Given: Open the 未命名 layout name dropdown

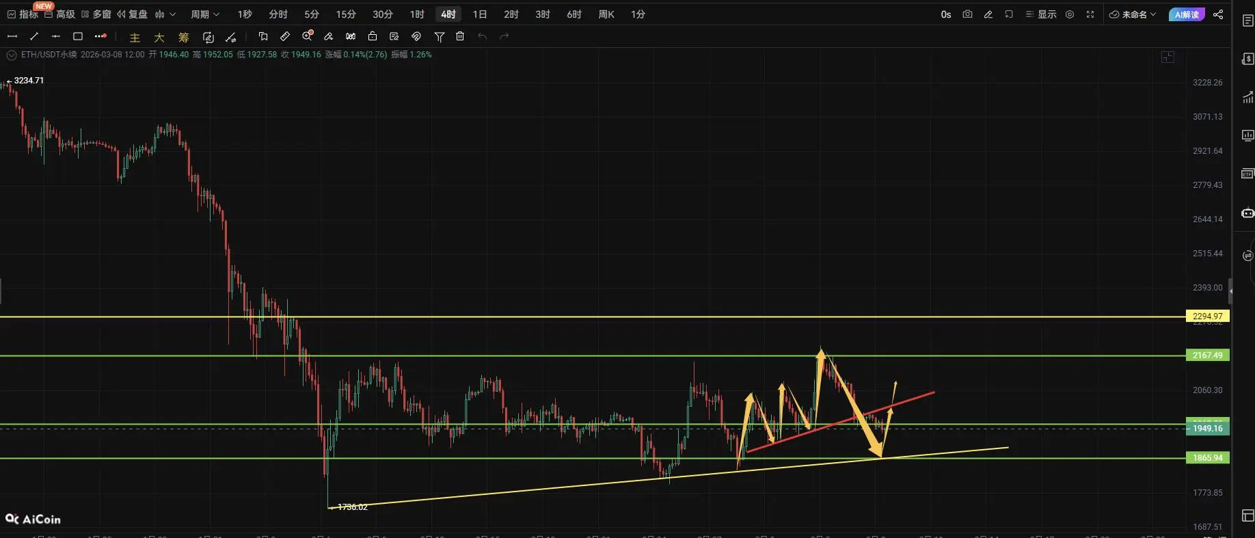Looking at the screenshot, I should (1133, 14).
